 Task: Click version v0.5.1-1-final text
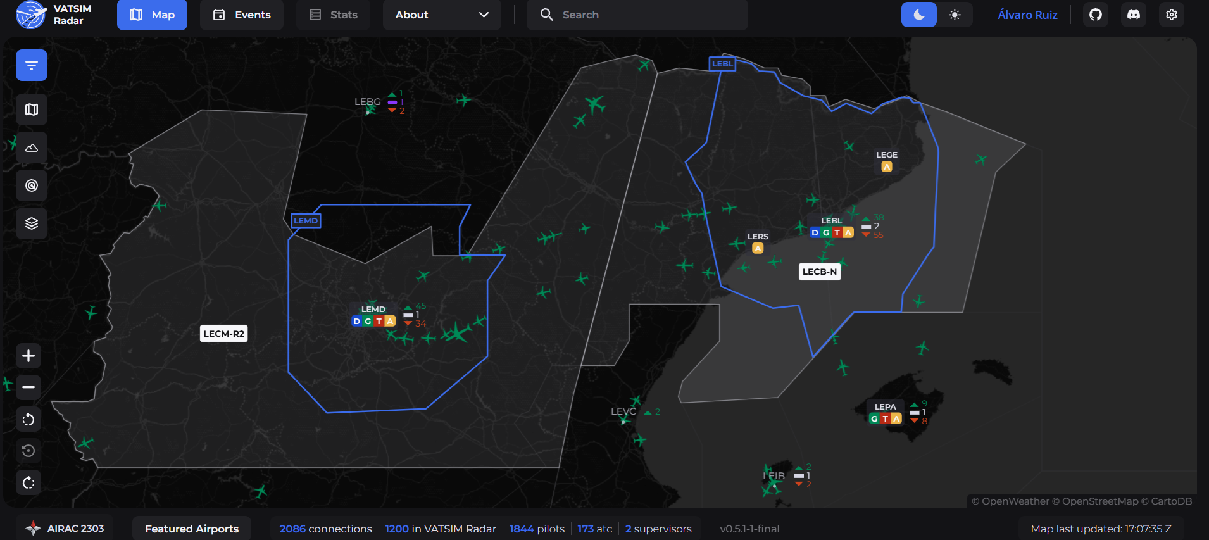(x=749, y=529)
